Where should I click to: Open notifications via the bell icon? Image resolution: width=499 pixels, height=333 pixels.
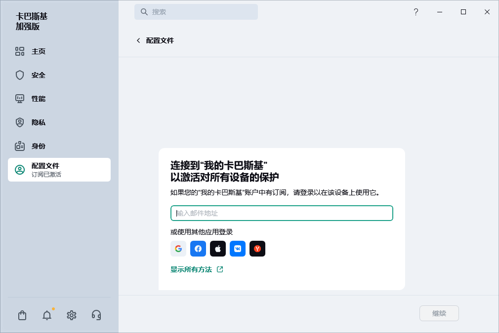click(47, 315)
